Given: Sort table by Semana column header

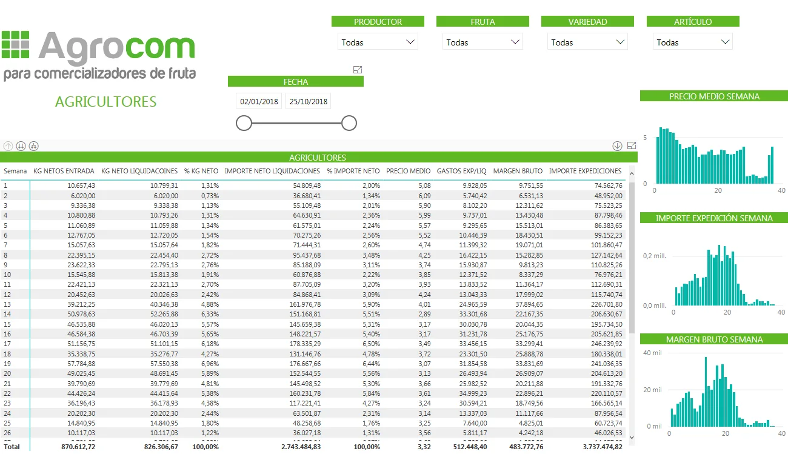Looking at the screenshot, I should (x=15, y=171).
